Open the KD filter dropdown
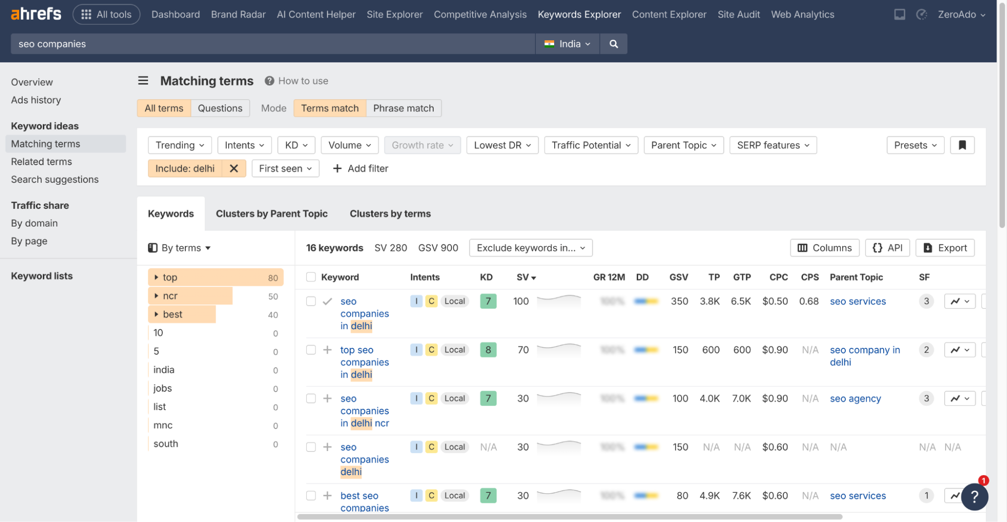 click(x=296, y=145)
